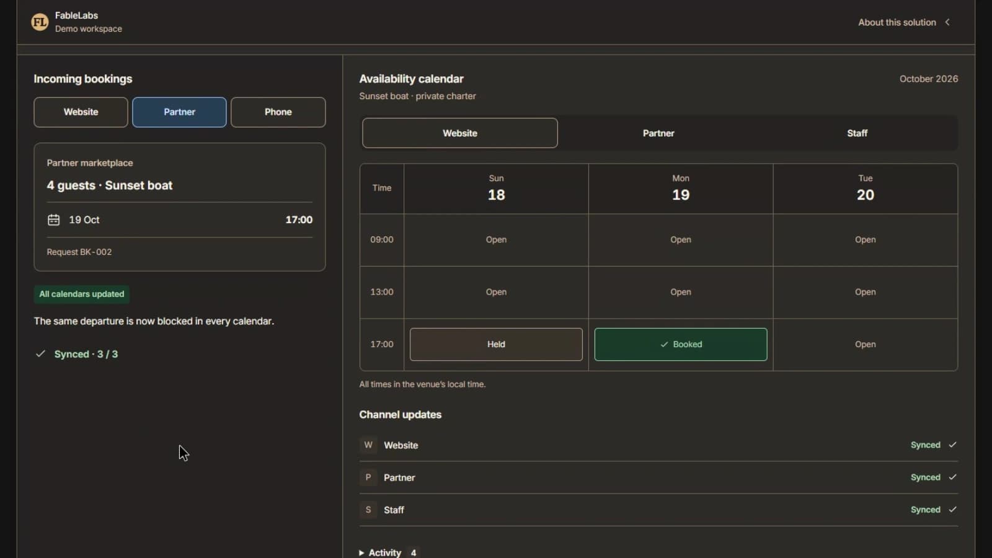This screenshot has width=992, height=558.
Task: Select the Phone incoming bookings source
Action: 278,112
